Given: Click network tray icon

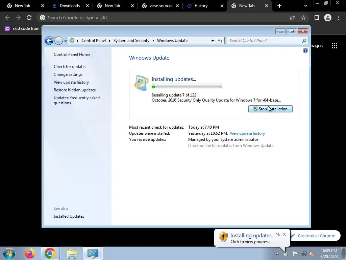Looking at the screenshot, I should (x=304, y=254).
